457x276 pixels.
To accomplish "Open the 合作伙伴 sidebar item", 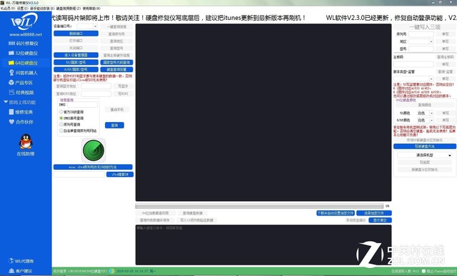I will click(x=21, y=122).
